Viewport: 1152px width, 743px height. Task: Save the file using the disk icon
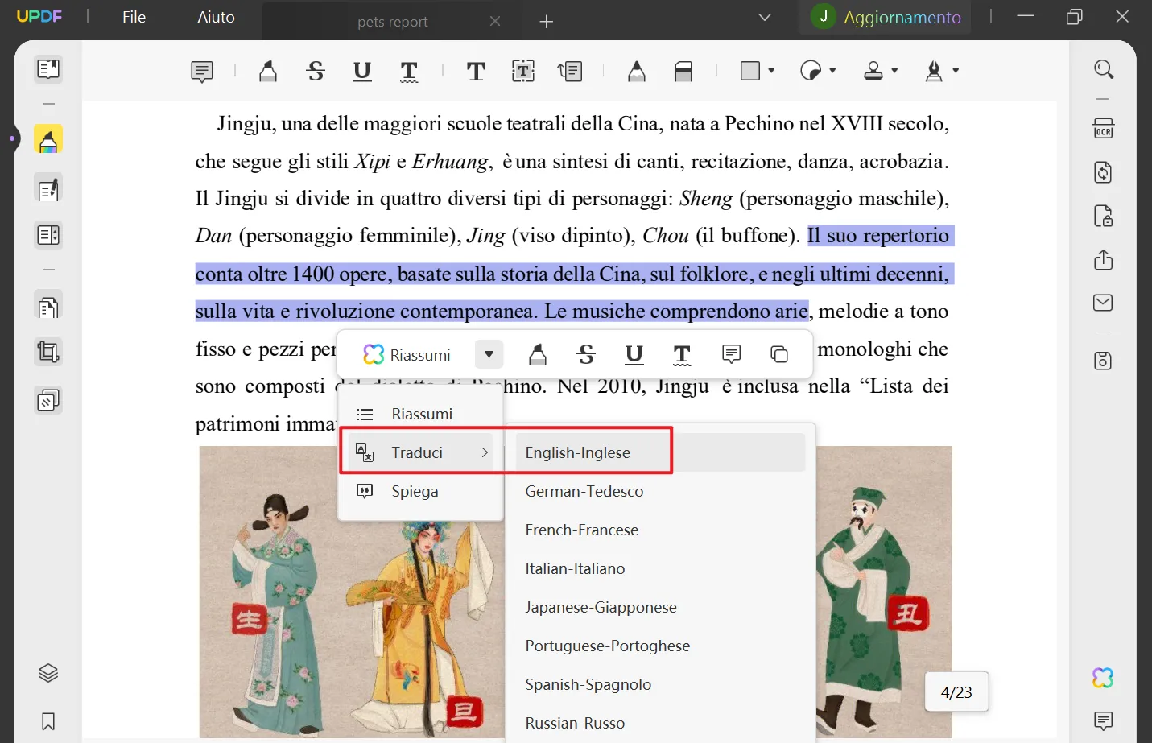(x=1104, y=361)
